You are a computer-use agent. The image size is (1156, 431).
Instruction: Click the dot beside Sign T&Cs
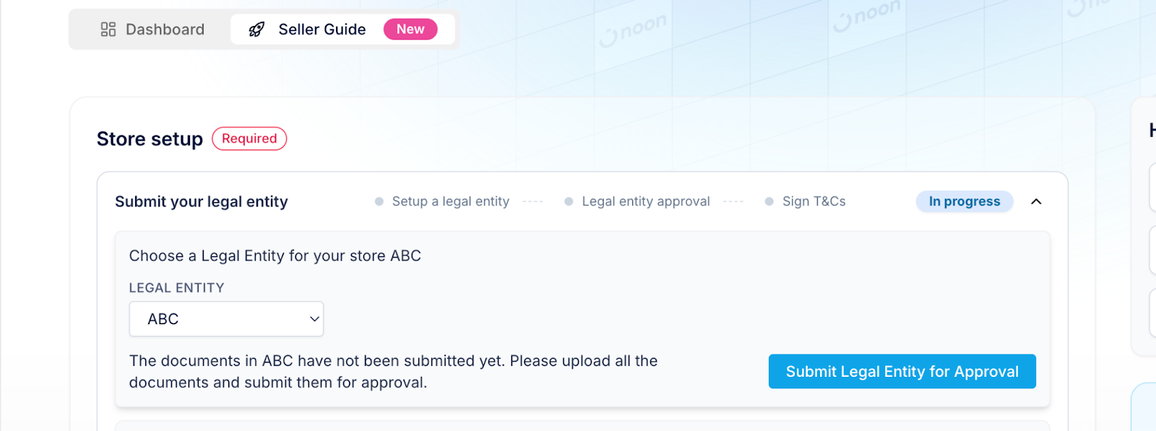(x=769, y=201)
